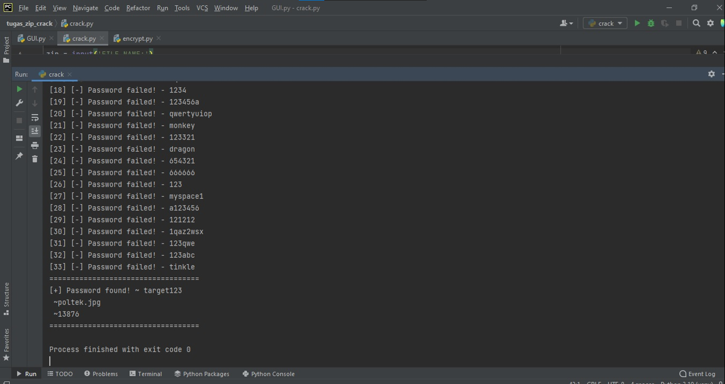725x384 pixels.
Task: Pin the run tab with the pin icon
Action: click(19, 156)
